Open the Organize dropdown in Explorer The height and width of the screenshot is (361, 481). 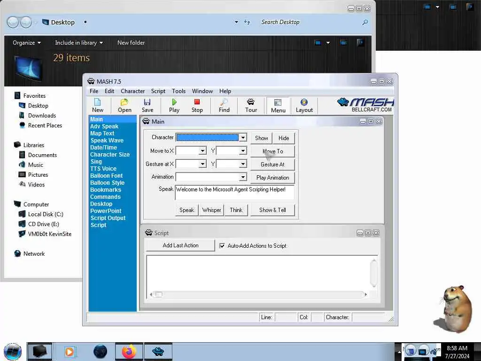coord(27,43)
